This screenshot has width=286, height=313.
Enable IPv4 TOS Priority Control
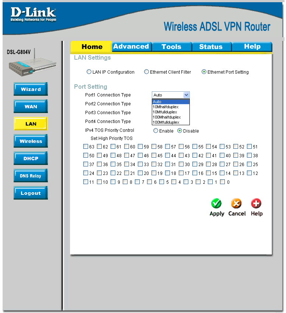tap(156, 131)
